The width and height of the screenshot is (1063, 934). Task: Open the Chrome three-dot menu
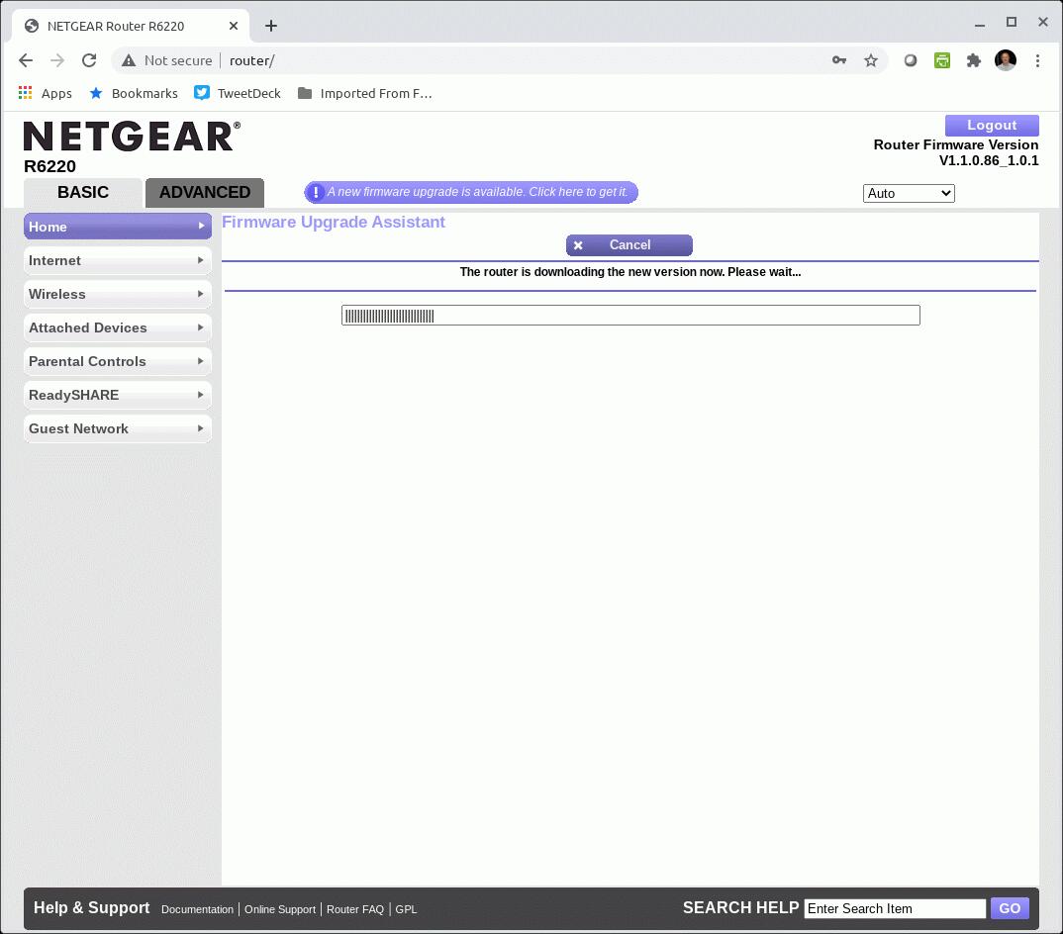pos(1037,60)
